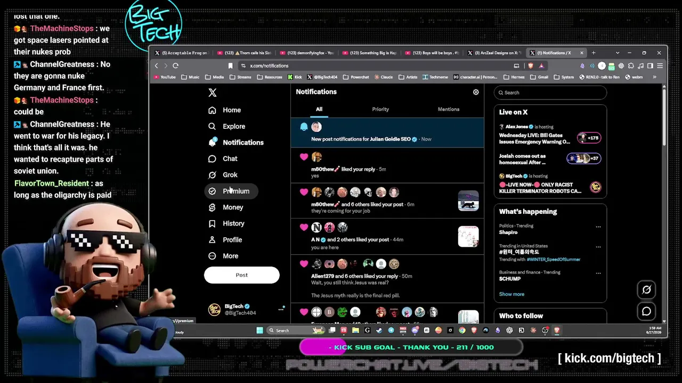This screenshot has width=682, height=383.
Task: Open Google Chrome from the taskbar
Action: click(462, 330)
